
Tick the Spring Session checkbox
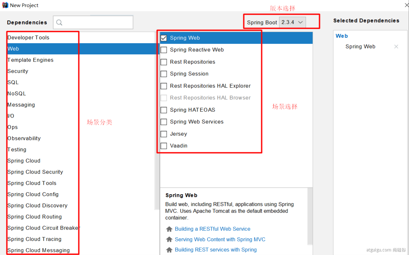164,74
